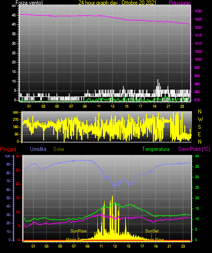The height and width of the screenshot is (253, 212).
Task: Select the 'Moon Set' marker label
Action: [75, 239]
